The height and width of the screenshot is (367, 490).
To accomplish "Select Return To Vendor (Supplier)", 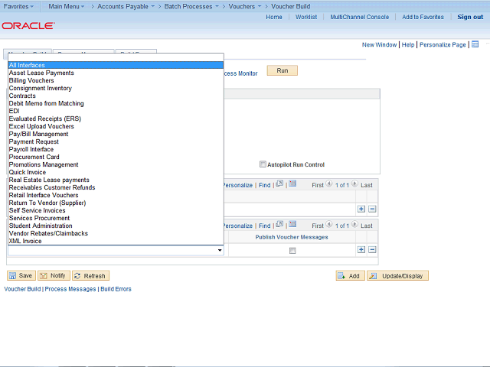I will 116,203.
